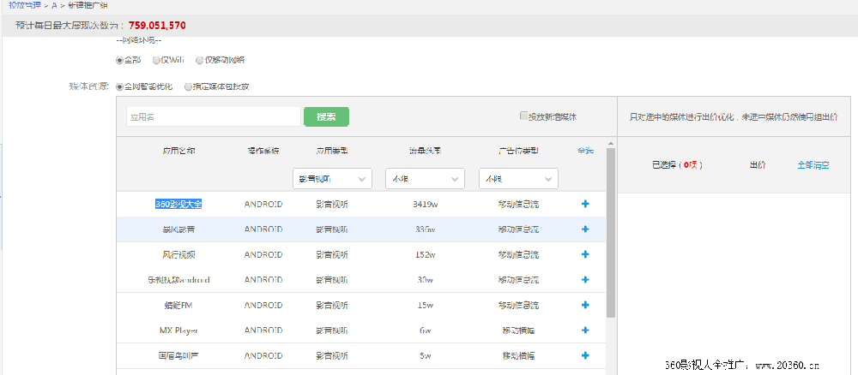This screenshot has height=375, width=858.
Task: Click plus icon in the 5w traffic row
Action: pos(585,355)
